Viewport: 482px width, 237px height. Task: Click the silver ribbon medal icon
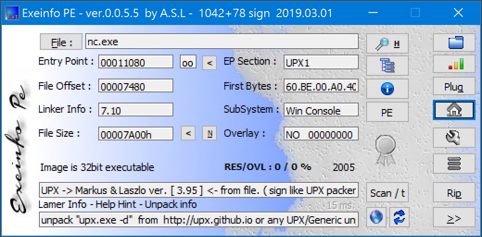(x=386, y=150)
